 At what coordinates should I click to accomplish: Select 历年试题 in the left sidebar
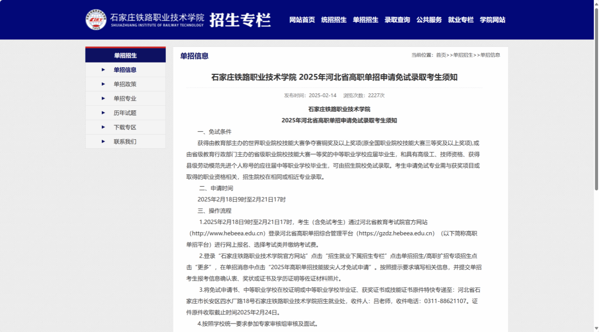pyautogui.click(x=125, y=113)
